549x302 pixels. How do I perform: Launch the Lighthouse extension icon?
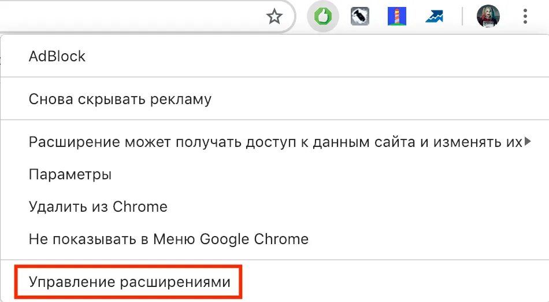[x=396, y=16]
